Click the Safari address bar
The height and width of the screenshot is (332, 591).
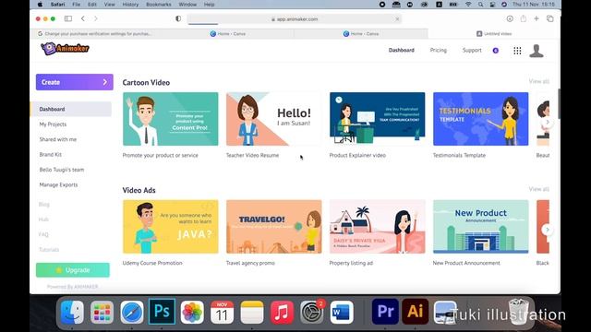click(295, 18)
